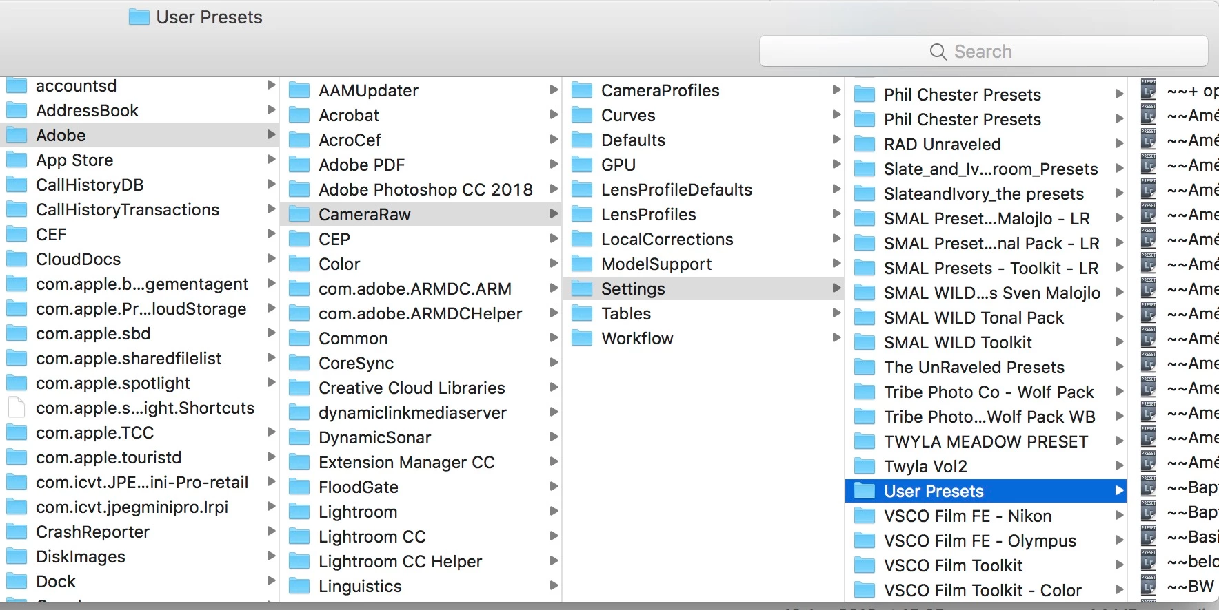Click the Curves folder icon
Image resolution: width=1219 pixels, height=610 pixels.
click(x=582, y=115)
